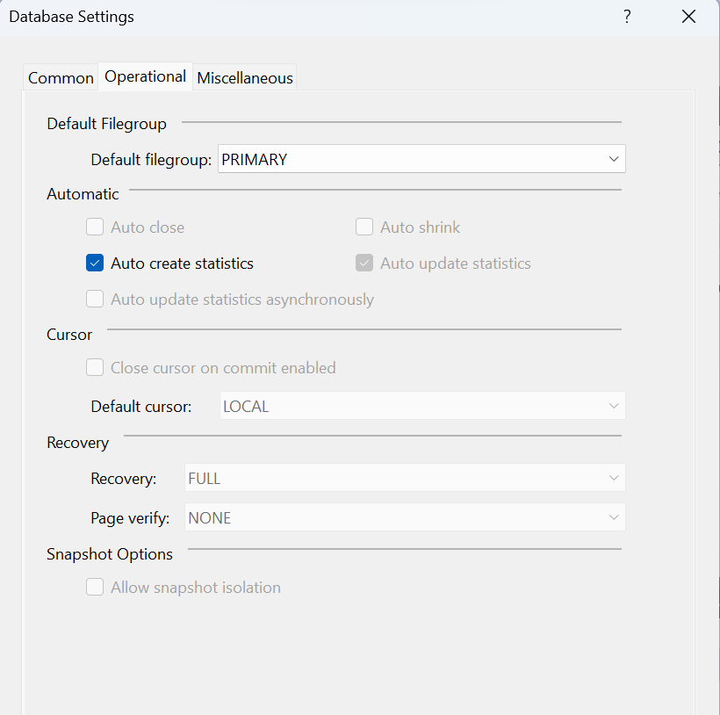Switch to the Common tab
Screen dimensions: 720x715
(x=60, y=77)
